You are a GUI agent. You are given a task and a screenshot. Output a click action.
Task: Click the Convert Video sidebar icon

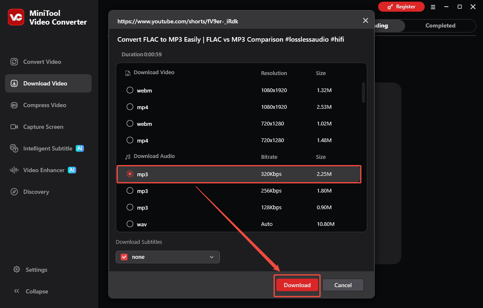pyautogui.click(x=14, y=62)
